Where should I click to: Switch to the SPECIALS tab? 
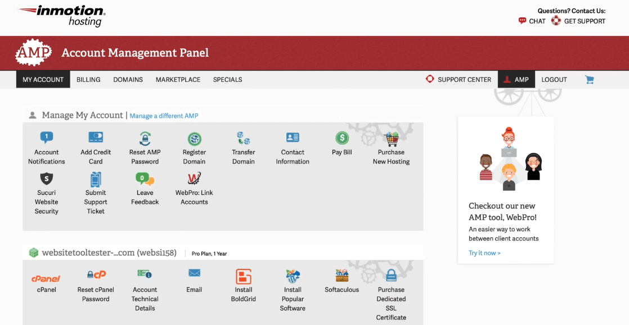[x=227, y=80]
